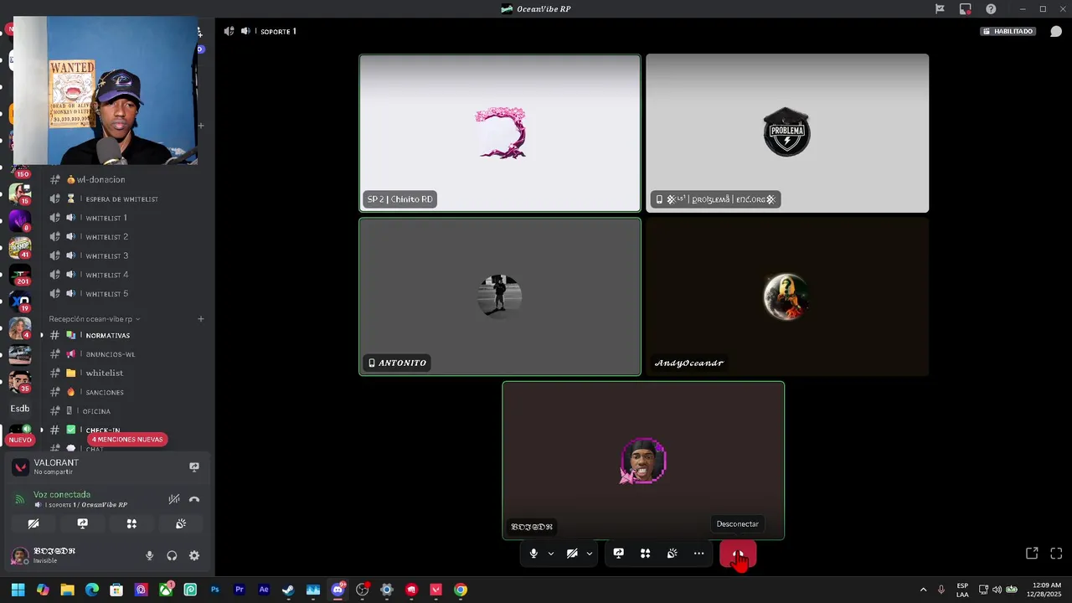Open more options three-dots in call bar
1072x603 pixels.
[698, 554]
